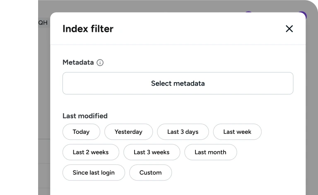Pick the Last 2 weeks option

[91, 152]
